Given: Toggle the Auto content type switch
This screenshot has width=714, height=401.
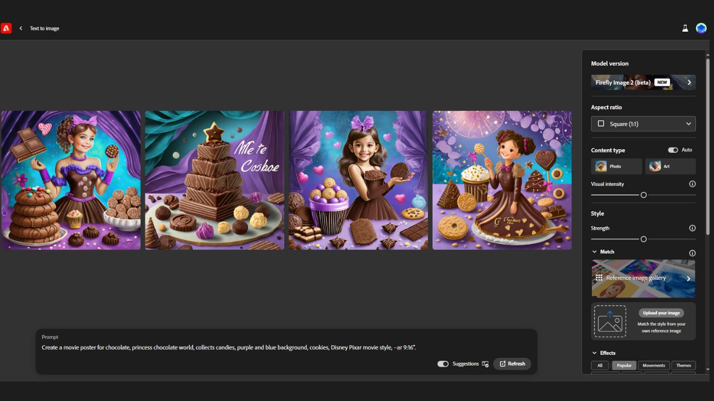Looking at the screenshot, I should [x=673, y=150].
